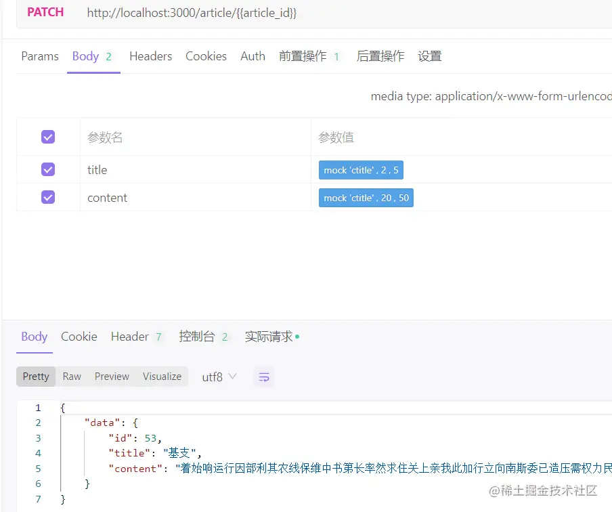
Task: Switch to the Auth tab
Action: point(253,56)
